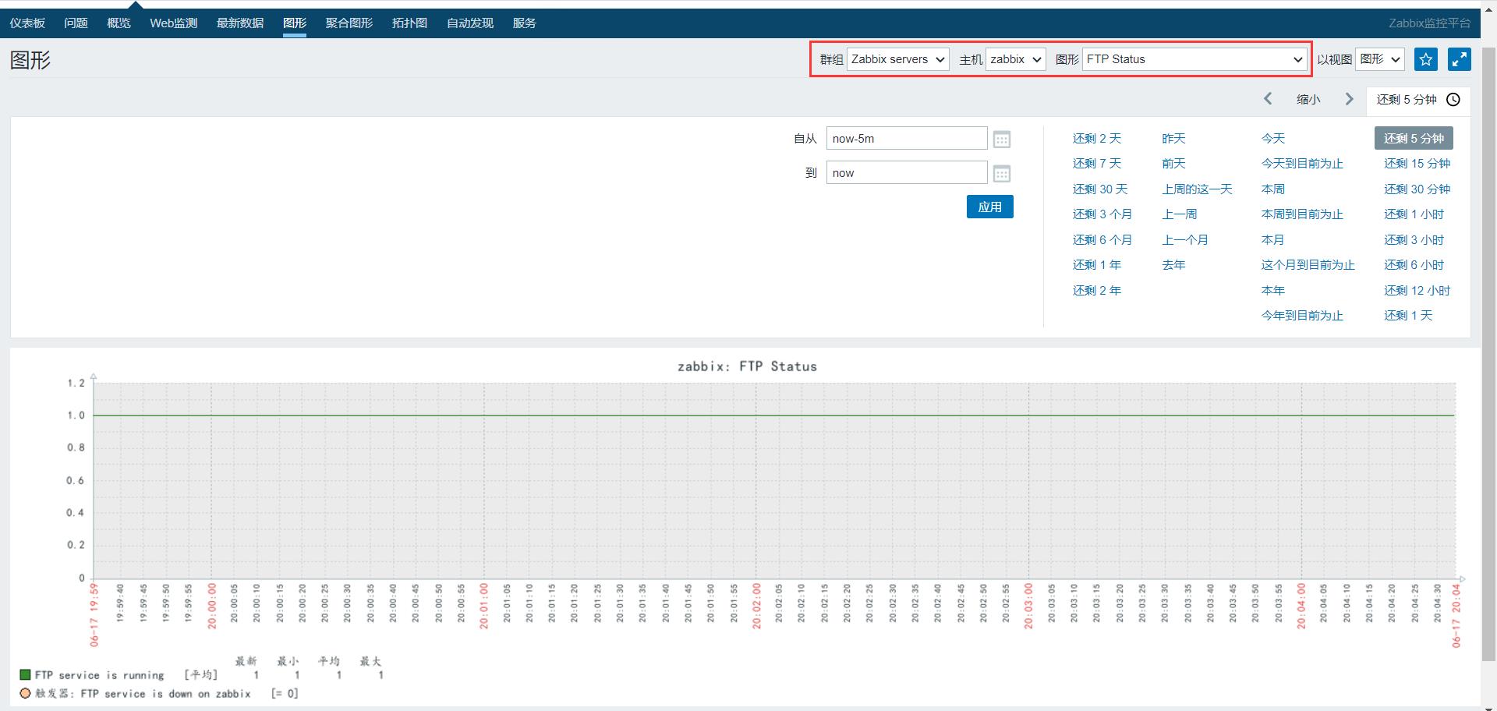Select the 昨天 time range

coord(1173,139)
